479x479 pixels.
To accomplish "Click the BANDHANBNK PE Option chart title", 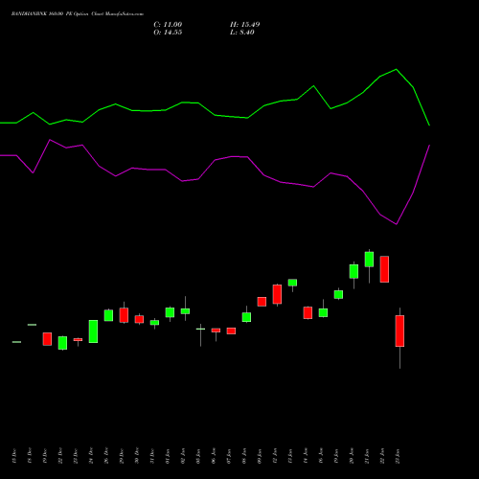I will [x=78, y=14].
